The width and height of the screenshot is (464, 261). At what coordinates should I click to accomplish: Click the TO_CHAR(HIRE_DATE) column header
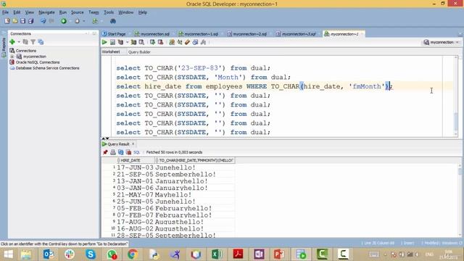(x=195, y=160)
